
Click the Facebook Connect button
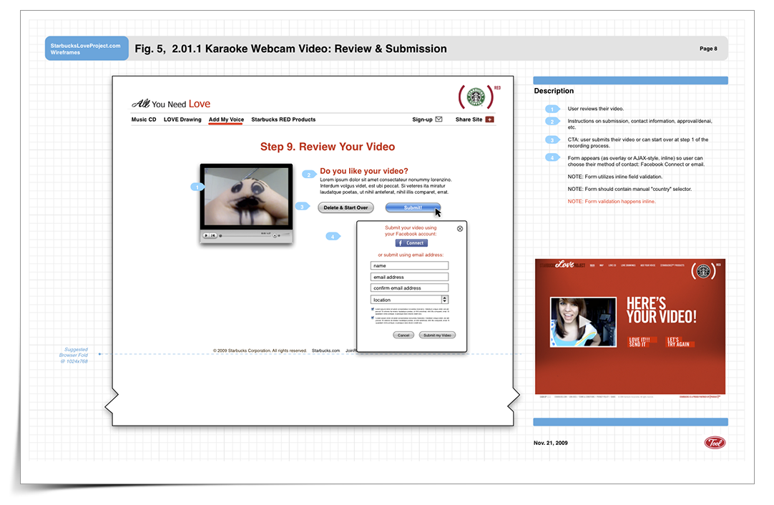(x=412, y=243)
